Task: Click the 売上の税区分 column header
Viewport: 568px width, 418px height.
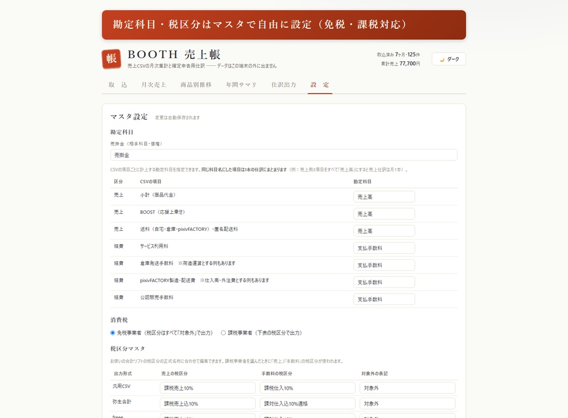Action: click(x=175, y=374)
